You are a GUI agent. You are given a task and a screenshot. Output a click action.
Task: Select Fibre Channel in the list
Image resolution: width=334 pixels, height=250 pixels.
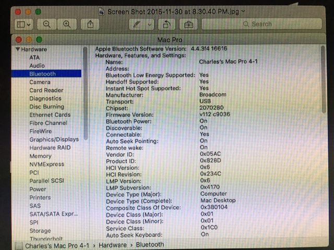tap(49, 123)
